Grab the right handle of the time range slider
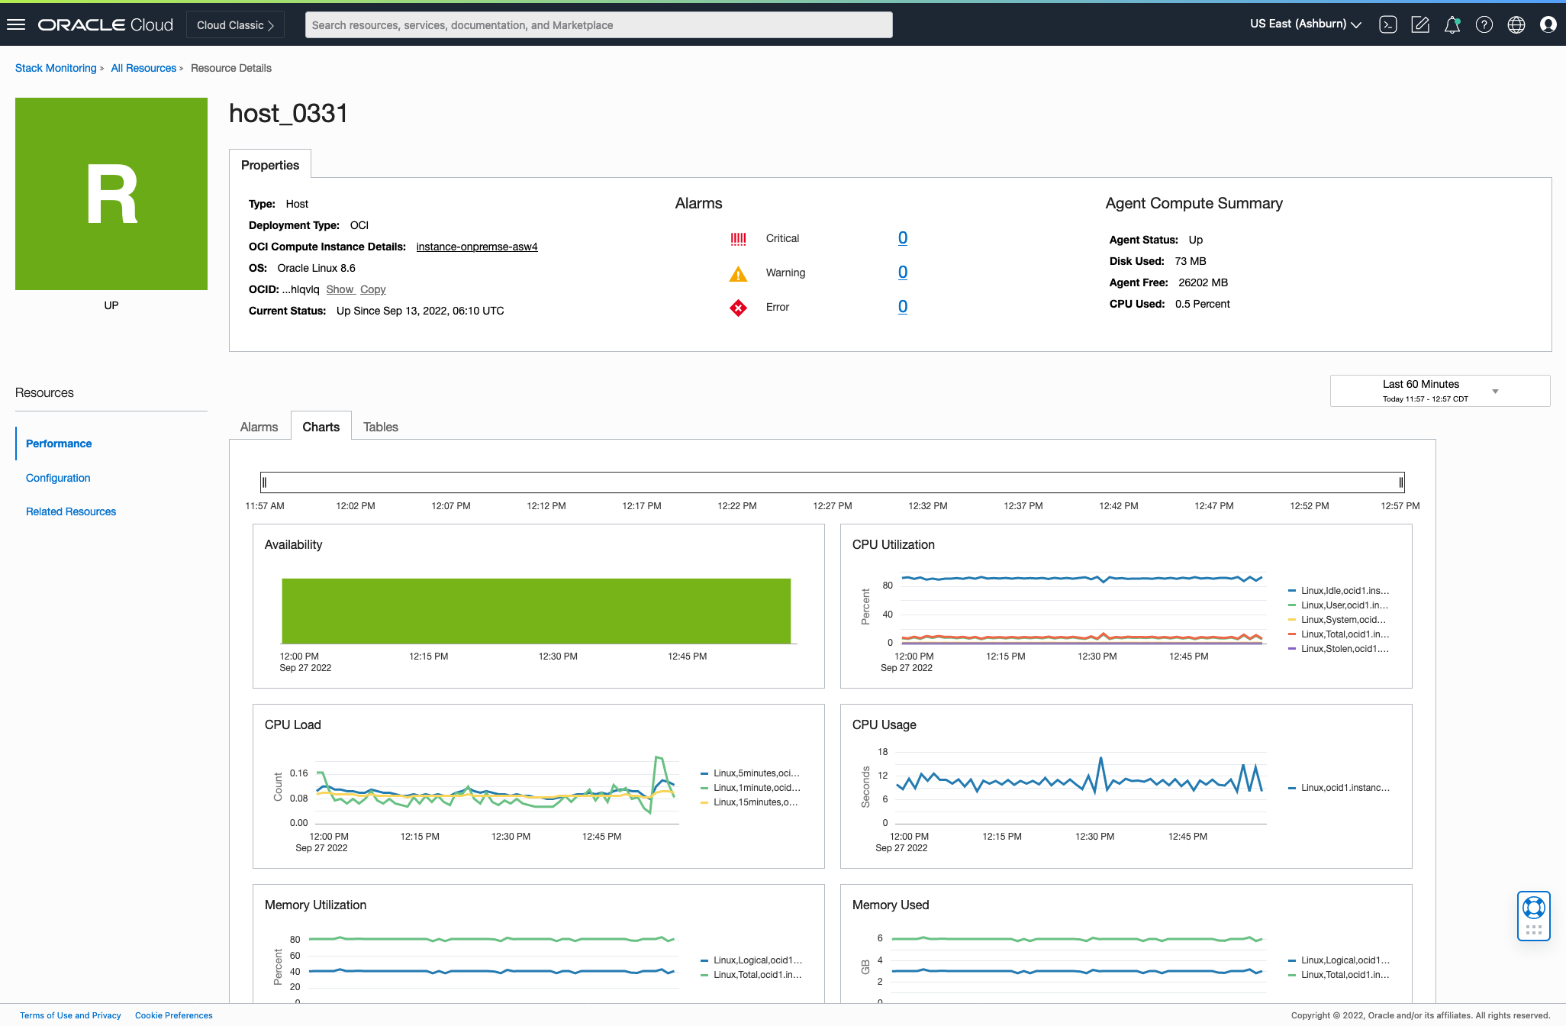Viewport: 1566px width, 1026px height. [x=1400, y=482]
